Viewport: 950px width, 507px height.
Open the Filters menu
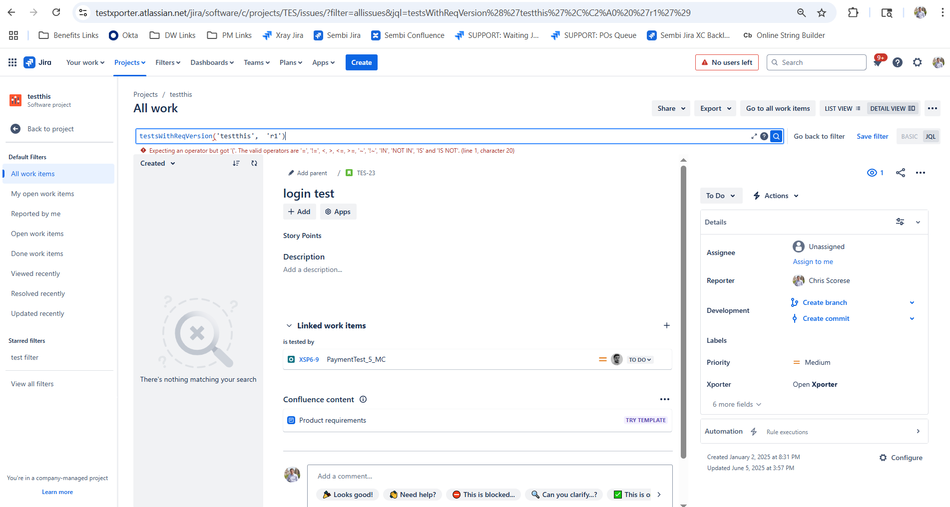click(168, 62)
